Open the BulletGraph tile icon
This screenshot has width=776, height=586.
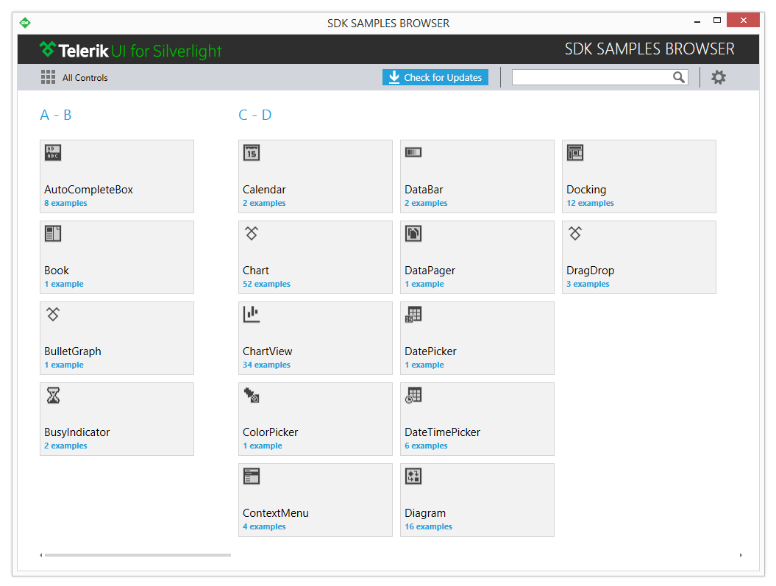coord(53,314)
